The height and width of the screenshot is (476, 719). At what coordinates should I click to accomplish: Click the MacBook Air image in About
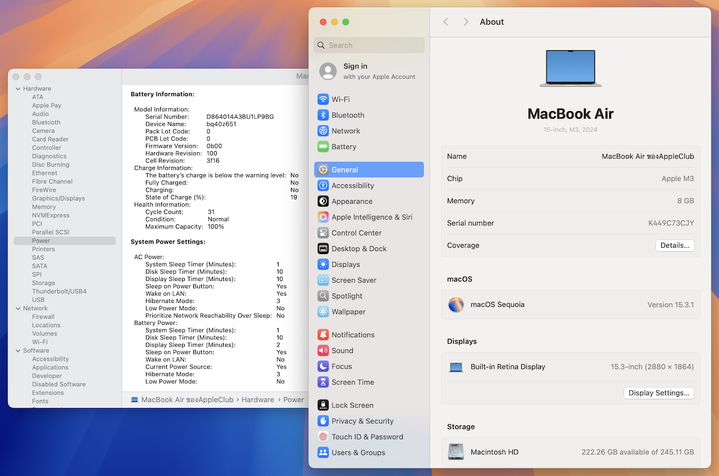[571, 68]
